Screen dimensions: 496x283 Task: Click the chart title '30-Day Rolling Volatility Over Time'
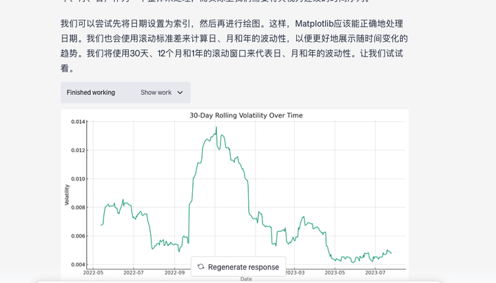246,116
